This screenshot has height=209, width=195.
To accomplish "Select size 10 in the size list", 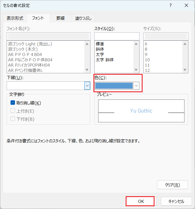I will tap(147, 60).
